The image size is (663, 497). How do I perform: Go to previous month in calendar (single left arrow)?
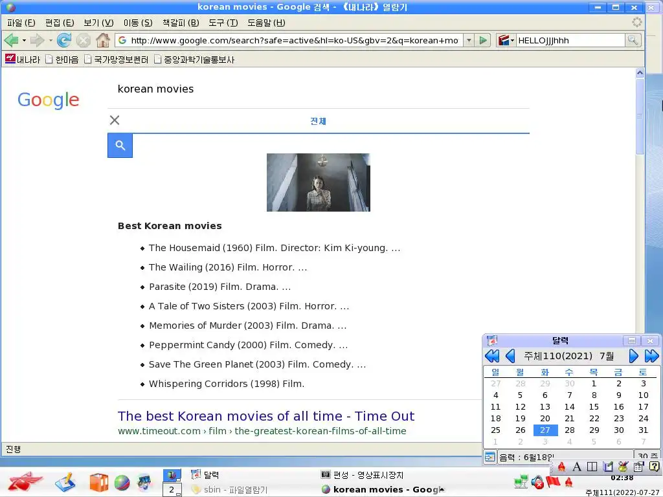point(510,357)
